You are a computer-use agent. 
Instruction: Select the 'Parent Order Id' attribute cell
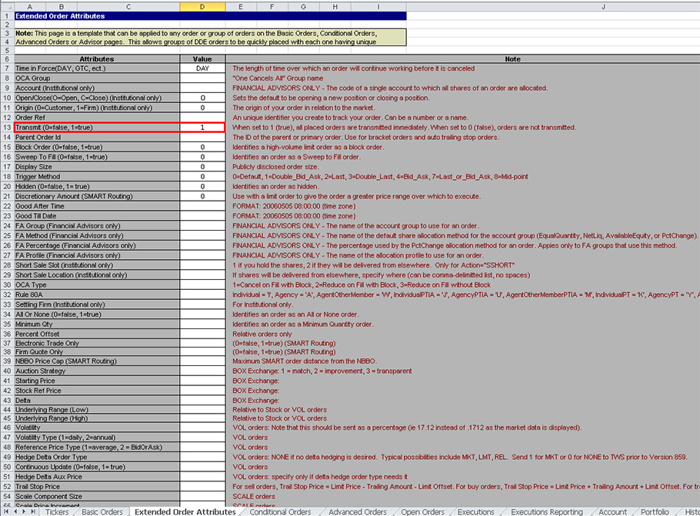click(x=97, y=138)
